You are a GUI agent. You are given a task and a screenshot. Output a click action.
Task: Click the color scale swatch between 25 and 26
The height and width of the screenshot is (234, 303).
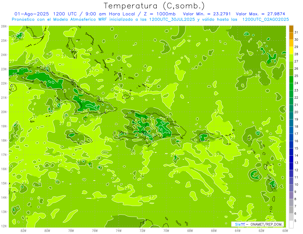coord(291,72)
